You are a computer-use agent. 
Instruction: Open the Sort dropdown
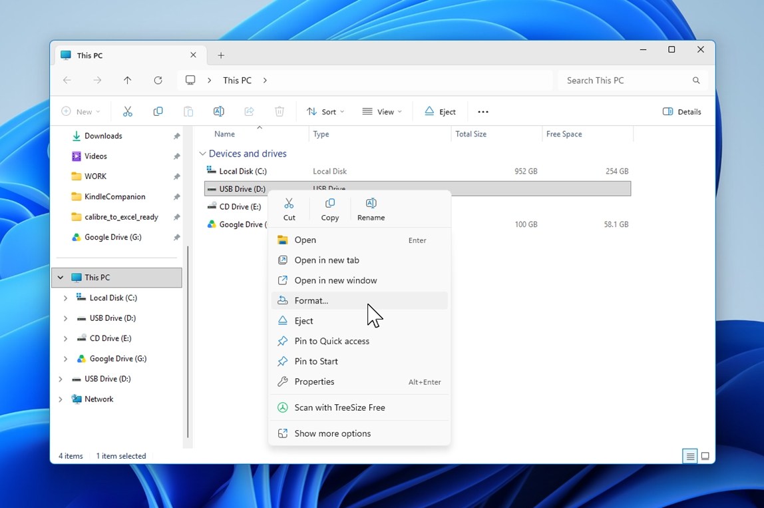click(x=325, y=112)
